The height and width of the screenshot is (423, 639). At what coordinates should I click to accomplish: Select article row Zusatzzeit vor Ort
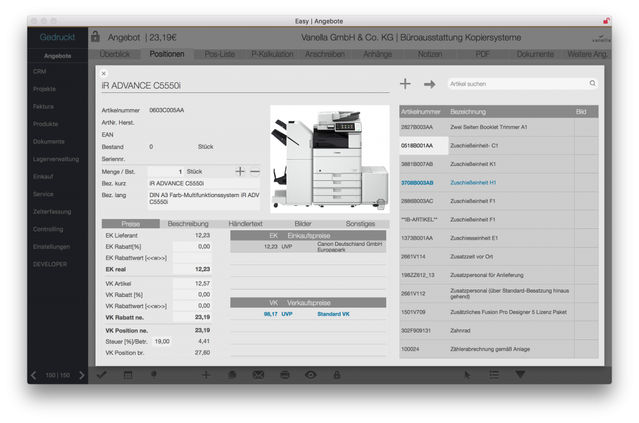click(499, 256)
